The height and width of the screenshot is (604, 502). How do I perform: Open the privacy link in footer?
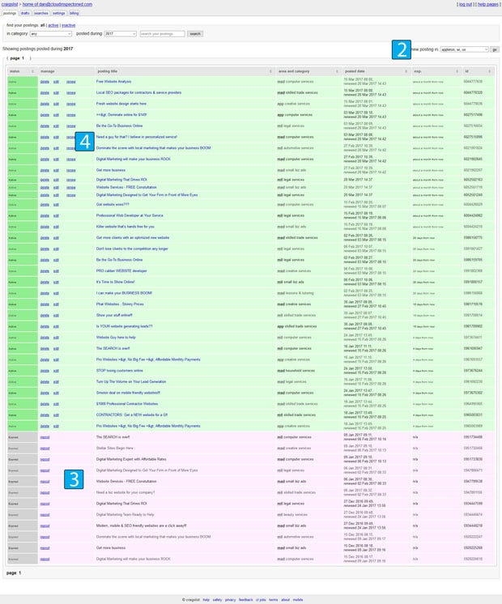[x=231, y=600]
